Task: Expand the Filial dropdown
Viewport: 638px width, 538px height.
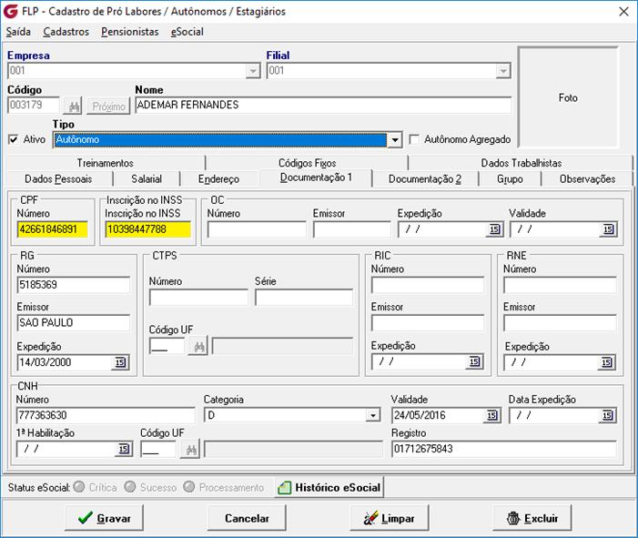Action: pyautogui.click(x=503, y=71)
